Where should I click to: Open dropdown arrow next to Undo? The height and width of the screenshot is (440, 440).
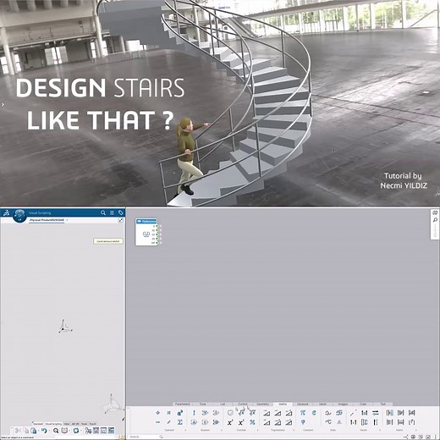point(49,431)
